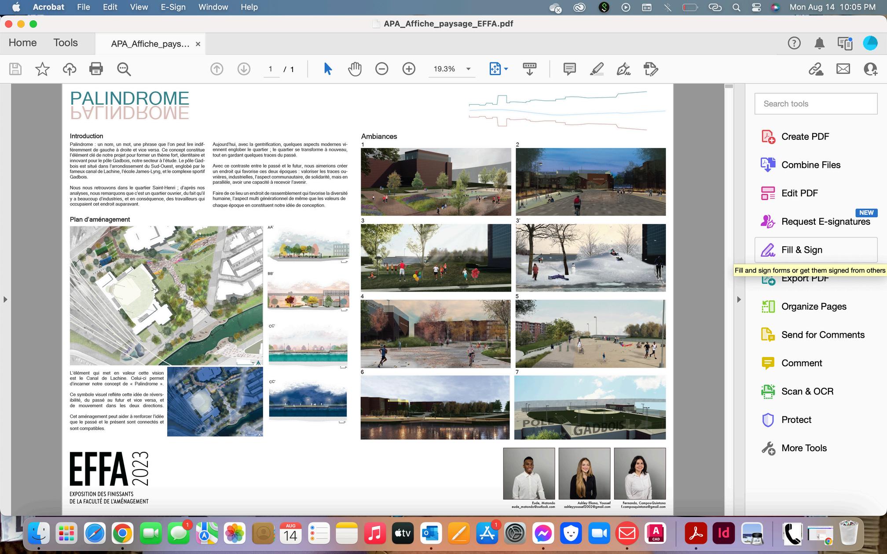Click the Search tools input field

point(816,104)
